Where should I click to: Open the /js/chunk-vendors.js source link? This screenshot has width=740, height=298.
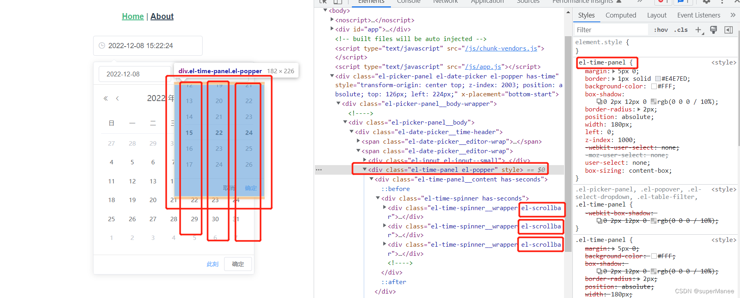(501, 49)
